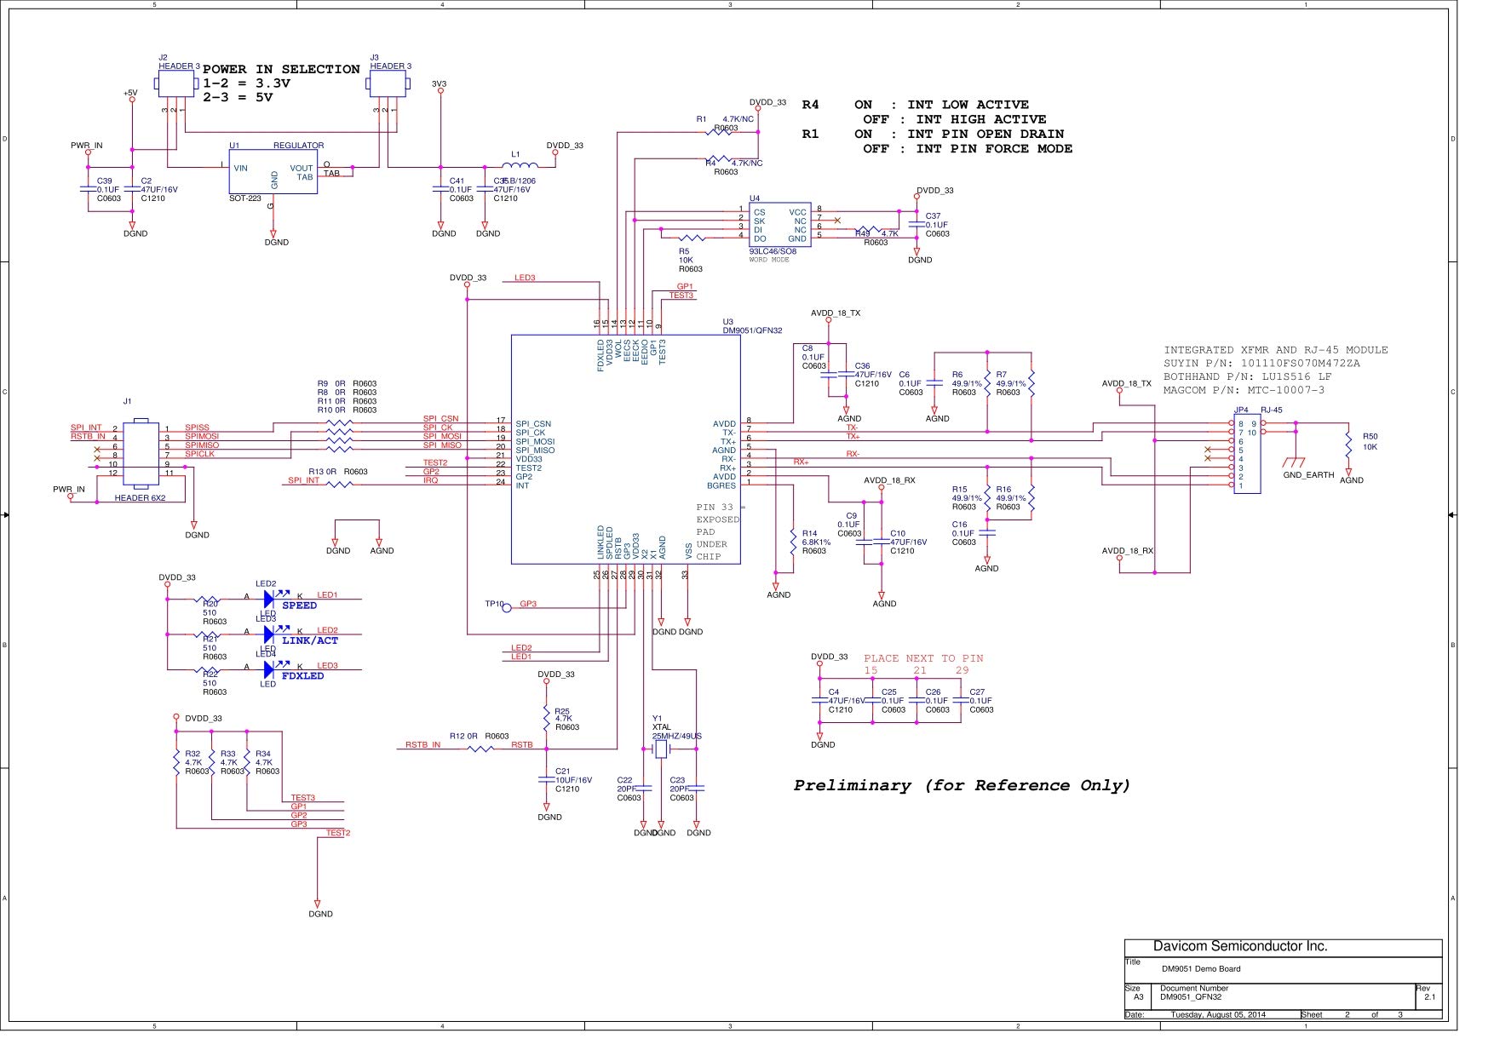The width and height of the screenshot is (1494, 1056).
Task: Select the JP4 RJ-45 connector
Action: point(1247,454)
